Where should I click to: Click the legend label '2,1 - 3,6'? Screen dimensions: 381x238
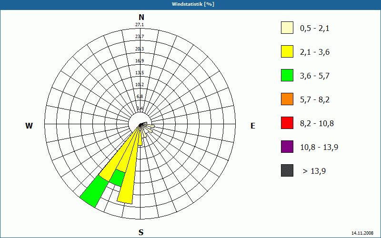(x=315, y=52)
